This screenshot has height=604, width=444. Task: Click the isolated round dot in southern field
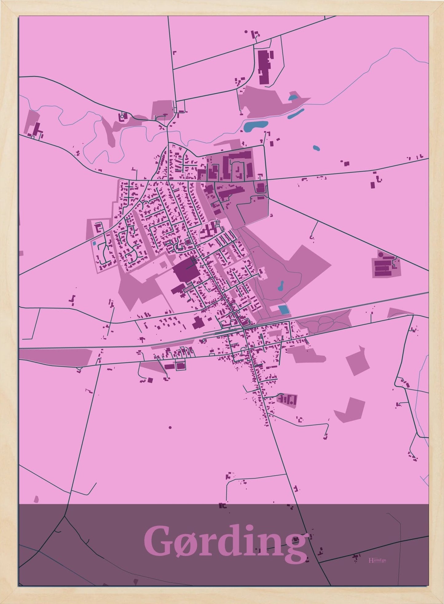170,427
